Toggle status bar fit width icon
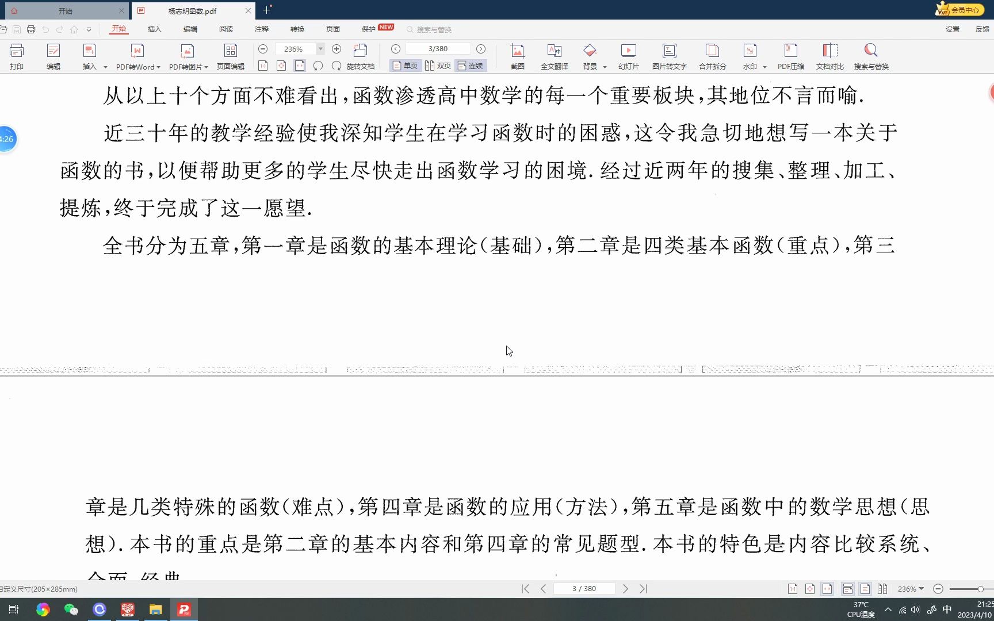The height and width of the screenshot is (621, 994). point(827,589)
